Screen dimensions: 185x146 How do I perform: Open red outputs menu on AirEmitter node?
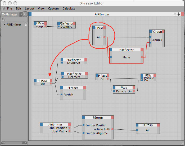70,124
